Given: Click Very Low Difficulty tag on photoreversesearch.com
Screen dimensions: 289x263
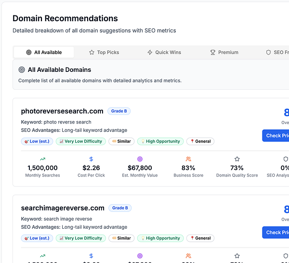Looking at the screenshot, I should click(81, 141).
